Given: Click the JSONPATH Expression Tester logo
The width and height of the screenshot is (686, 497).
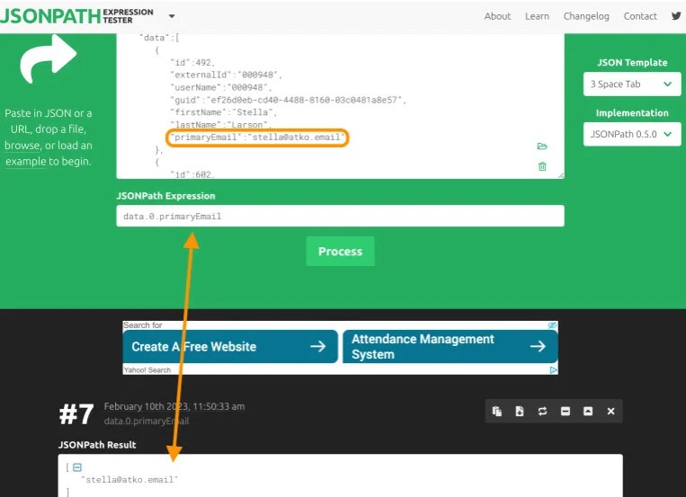Looking at the screenshot, I should (x=77, y=16).
